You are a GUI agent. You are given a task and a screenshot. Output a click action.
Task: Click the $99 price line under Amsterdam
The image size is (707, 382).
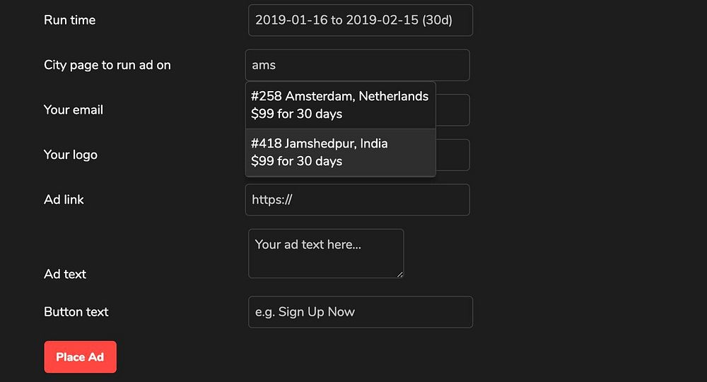[296, 114]
